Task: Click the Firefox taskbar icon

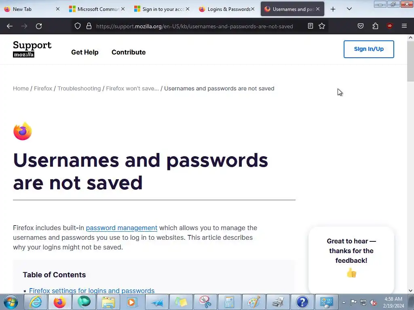Action: click(x=60, y=302)
